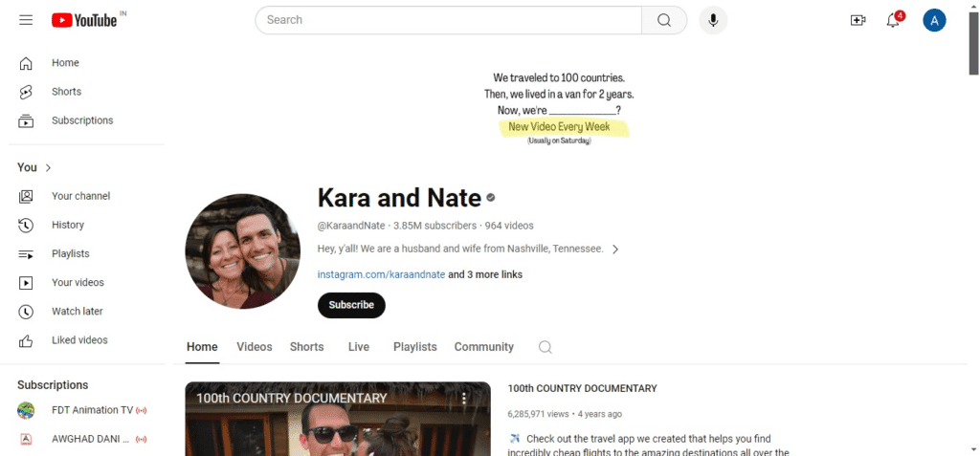Click '3.85M subscribers' text
The image size is (980, 456).
coord(435,226)
